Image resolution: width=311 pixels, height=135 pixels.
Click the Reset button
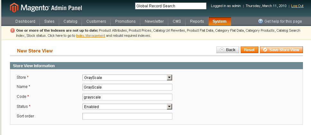click(249, 50)
